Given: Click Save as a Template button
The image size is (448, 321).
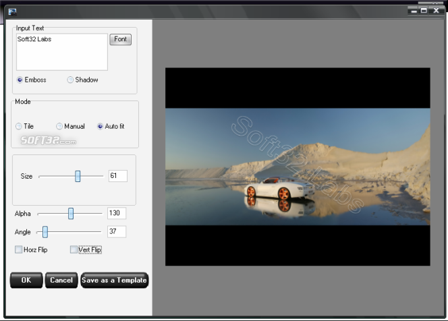Looking at the screenshot, I should point(115,280).
